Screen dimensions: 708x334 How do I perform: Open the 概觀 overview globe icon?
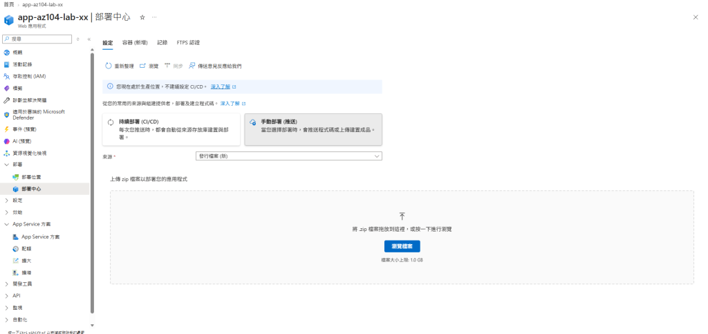[6, 53]
